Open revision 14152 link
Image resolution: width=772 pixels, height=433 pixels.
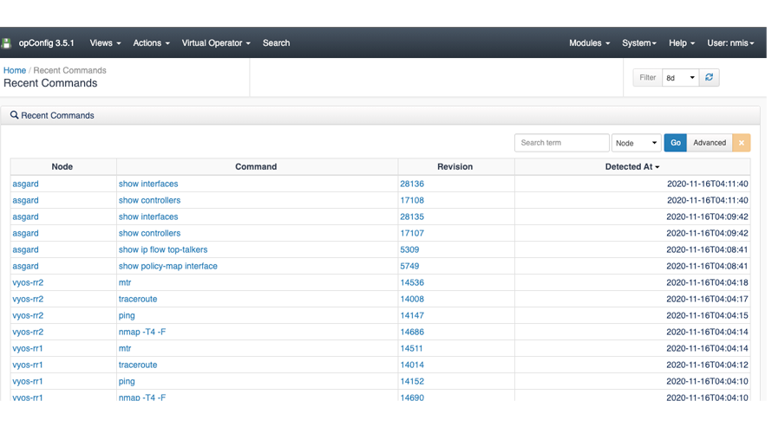412,381
